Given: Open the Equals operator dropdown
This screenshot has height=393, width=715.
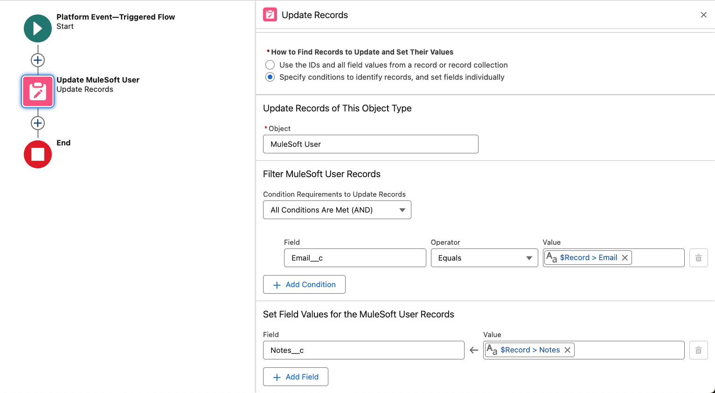Looking at the screenshot, I should pos(484,258).
